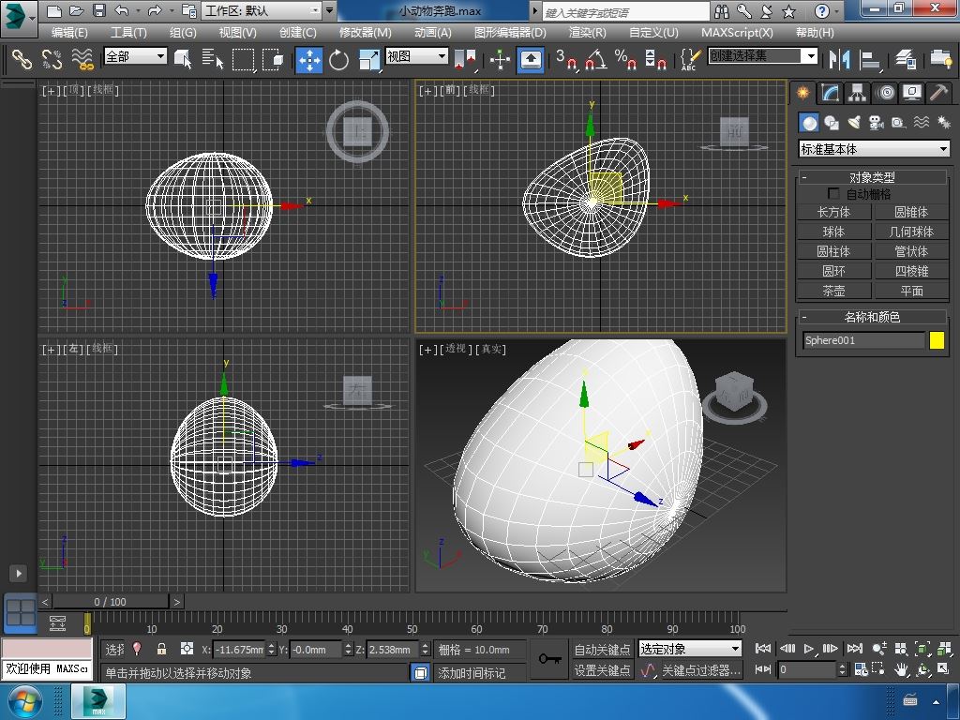This screenshot has height=720, width=960.
Task: Collapse the 对象类型 rollout
Action: coord(873,177)
